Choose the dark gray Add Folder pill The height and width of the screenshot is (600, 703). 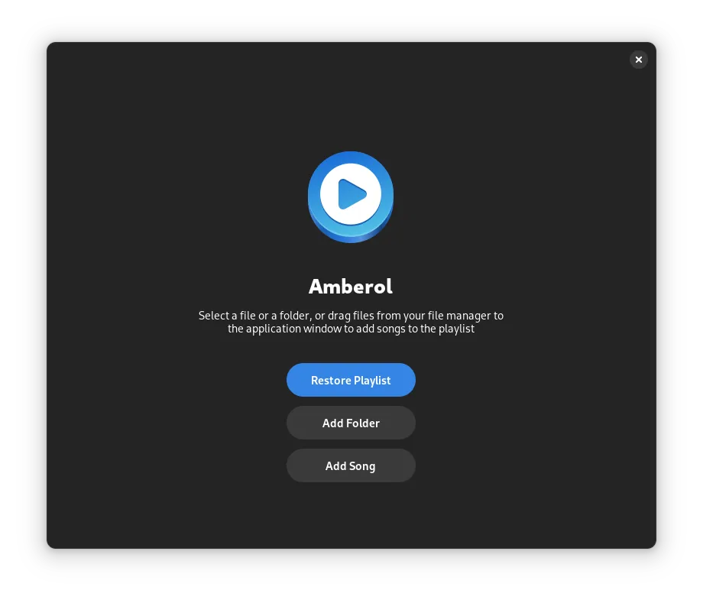pyautogui.click(x=351, y=423)
